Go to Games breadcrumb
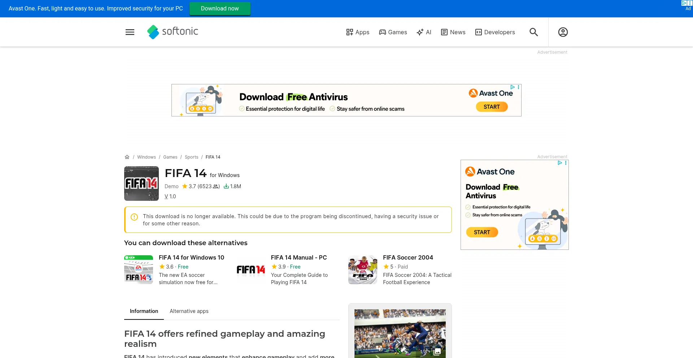Screen dimensions: 693x358 point(170,157)
